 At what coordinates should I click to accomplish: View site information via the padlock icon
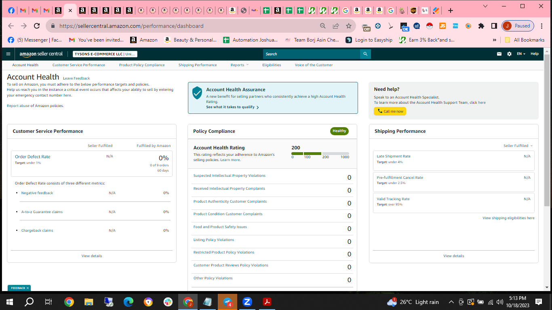pos(53,26)
